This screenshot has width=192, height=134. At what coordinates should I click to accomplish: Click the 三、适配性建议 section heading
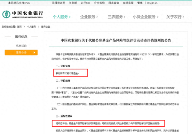tap(64, 116)
